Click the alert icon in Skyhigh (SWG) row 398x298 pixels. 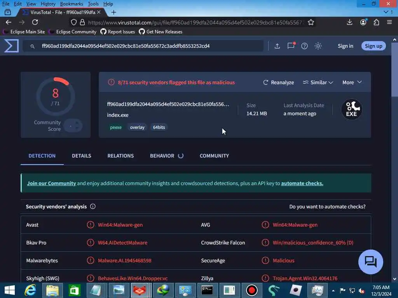(x=90, y=278)
